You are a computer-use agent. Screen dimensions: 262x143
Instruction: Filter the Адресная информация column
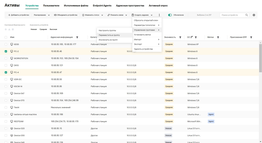coord(77,37)
